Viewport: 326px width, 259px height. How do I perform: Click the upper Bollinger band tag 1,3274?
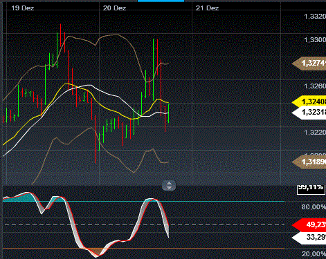point(309,63)
